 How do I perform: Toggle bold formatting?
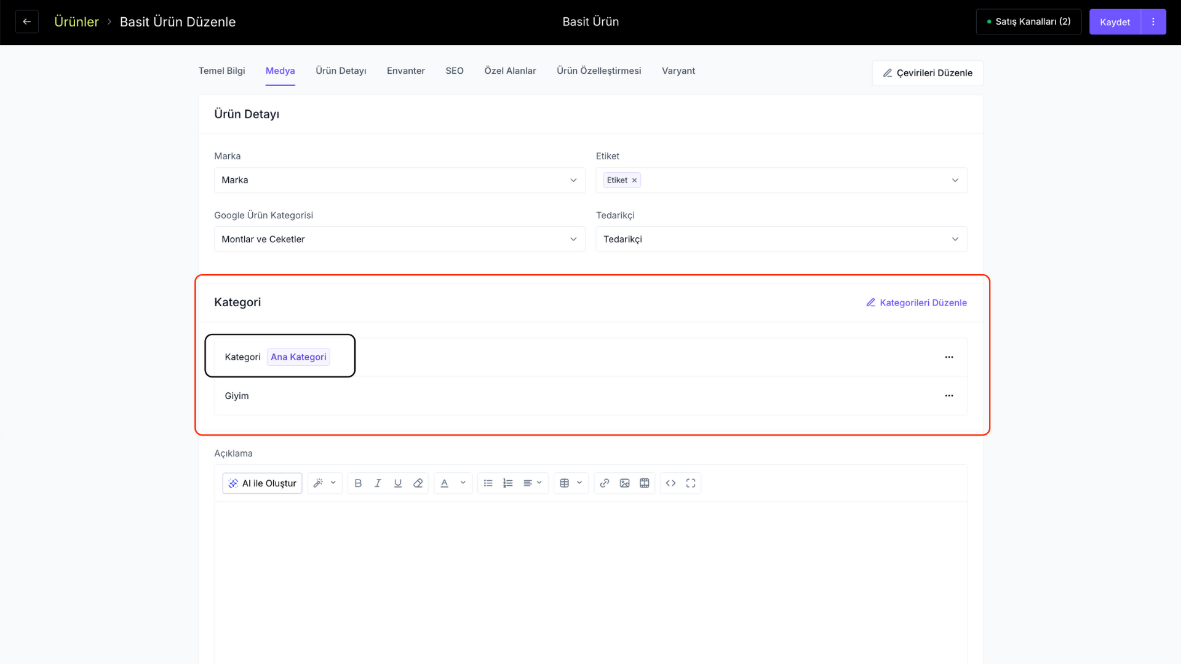[358, 483]
